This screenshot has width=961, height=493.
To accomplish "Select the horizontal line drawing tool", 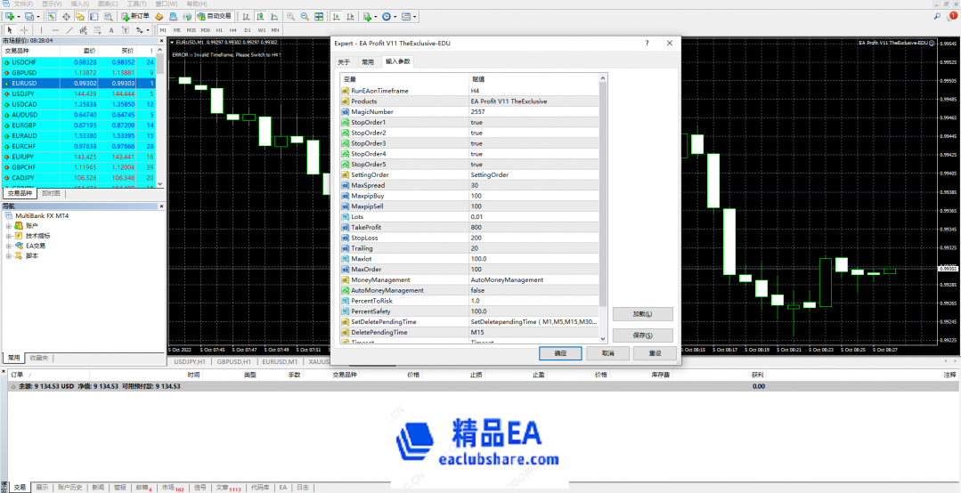I will point(56,30).
